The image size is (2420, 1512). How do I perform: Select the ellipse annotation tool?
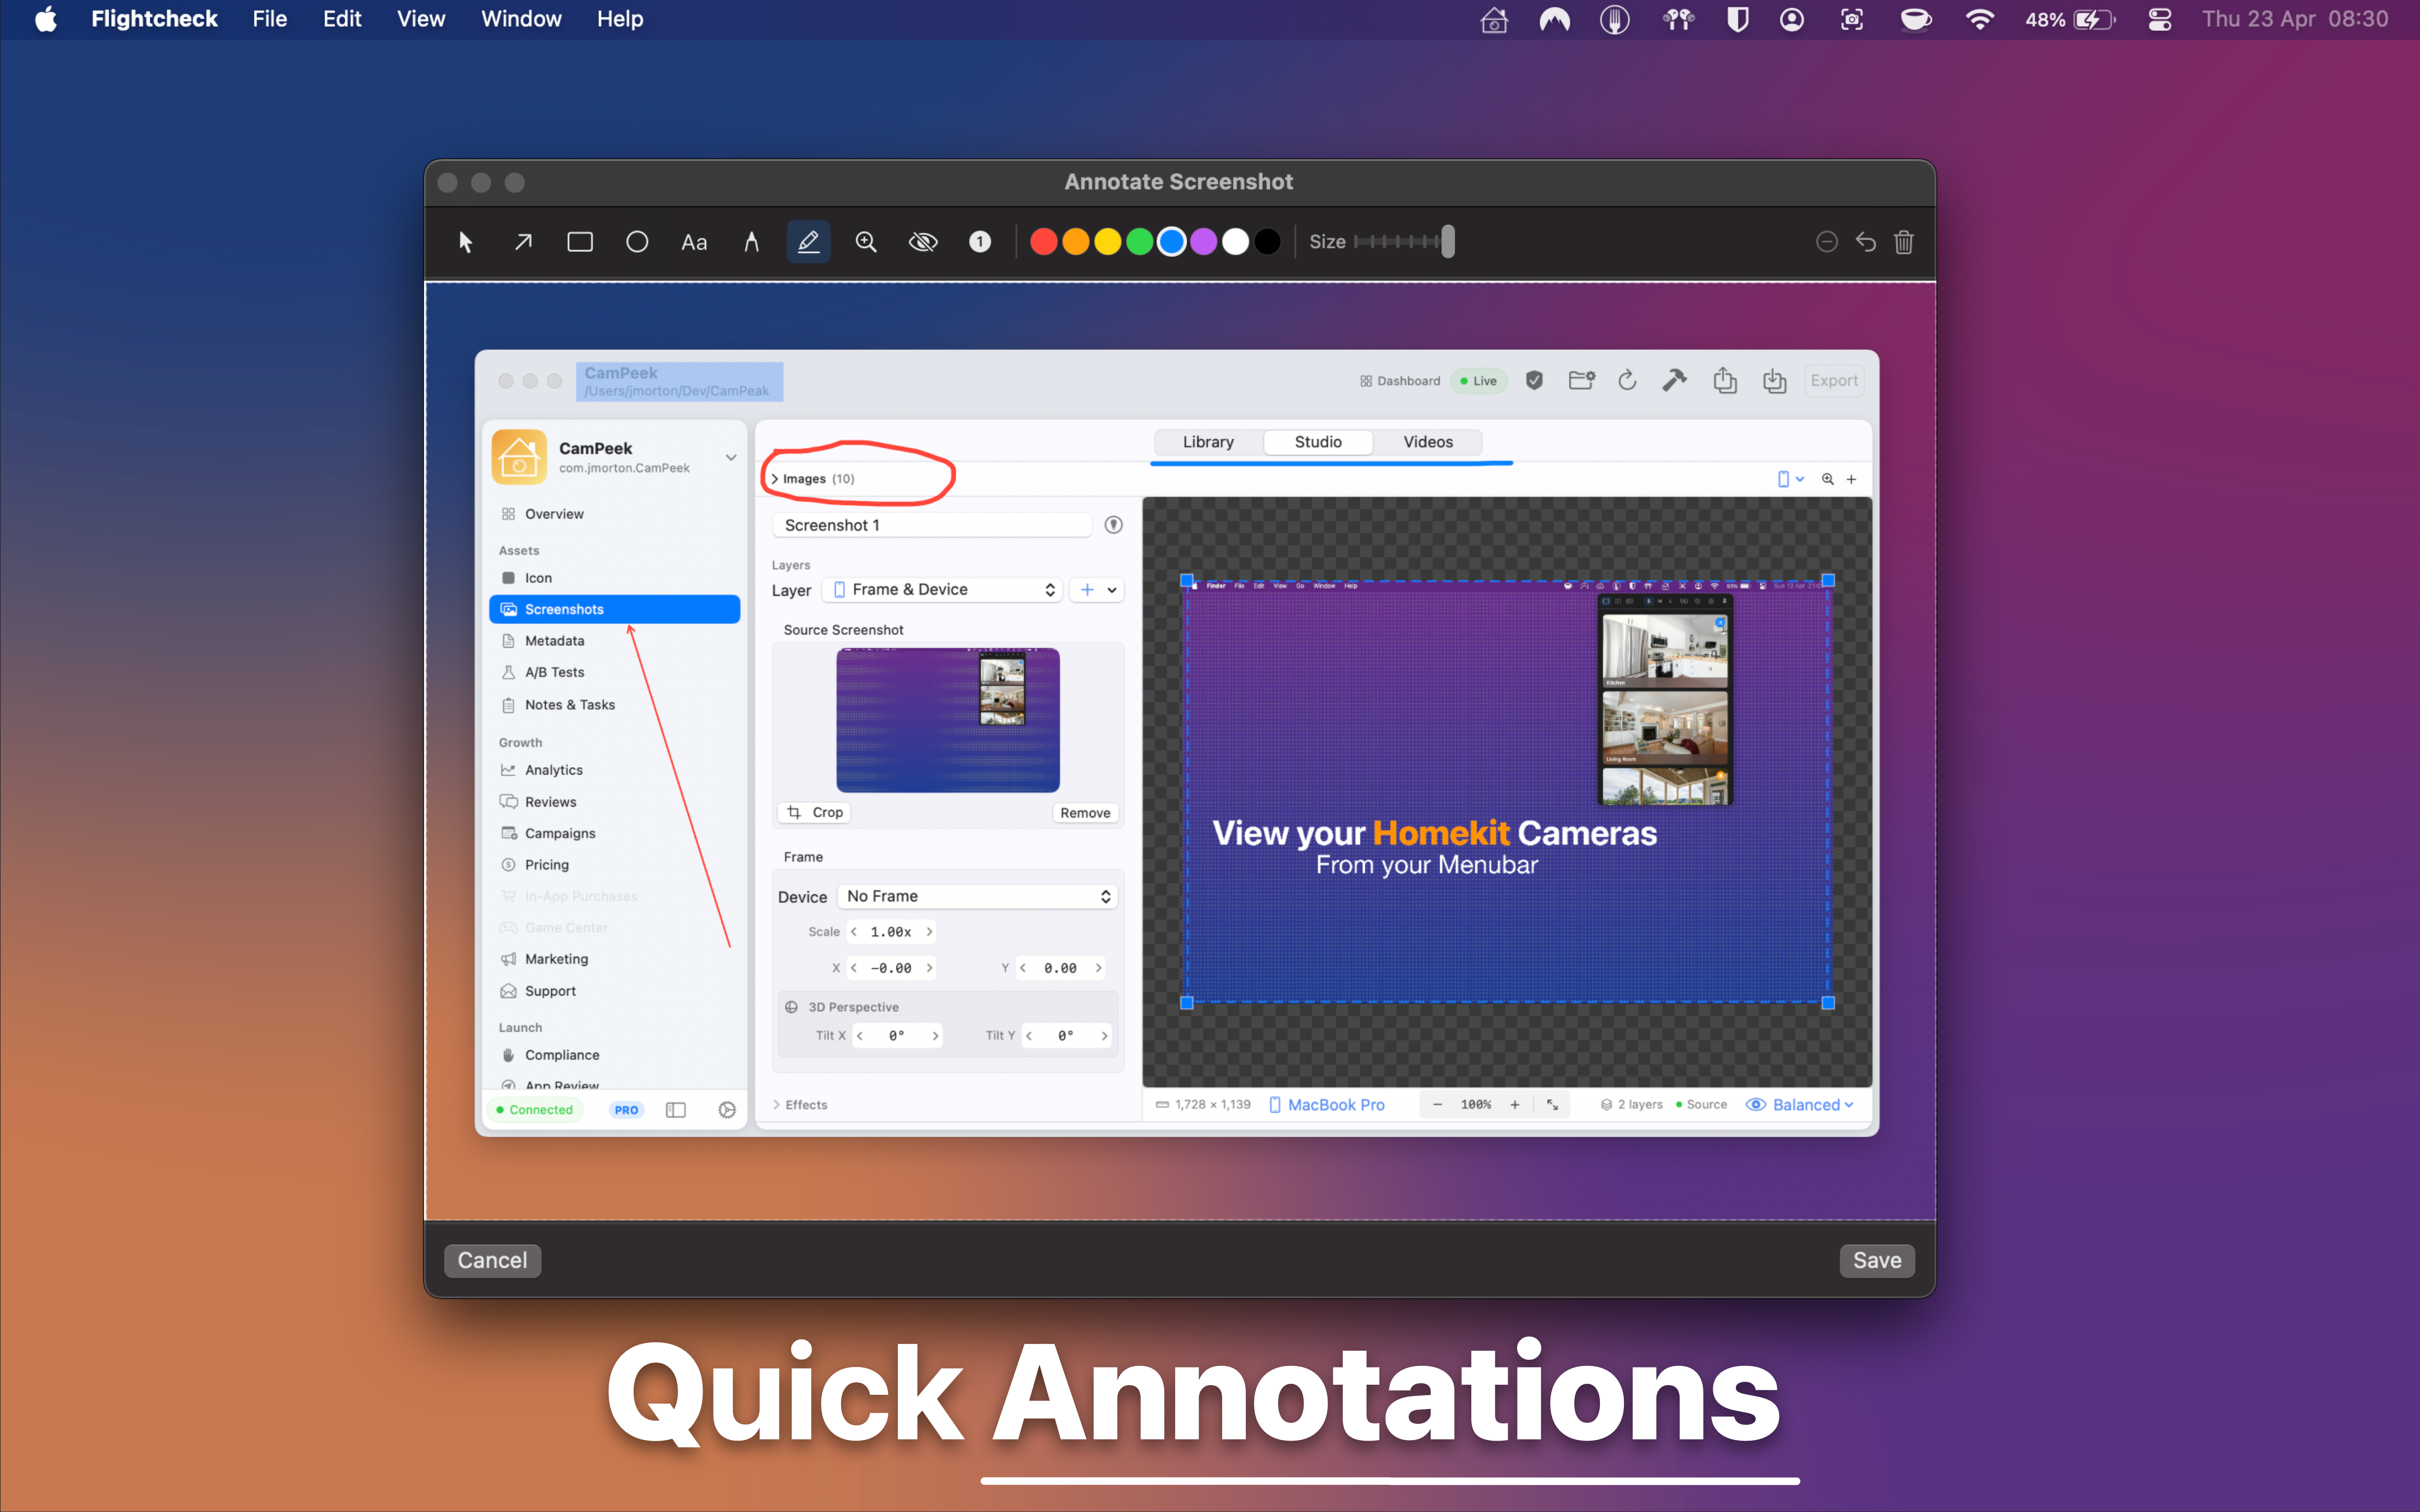[x=637, y=241]
